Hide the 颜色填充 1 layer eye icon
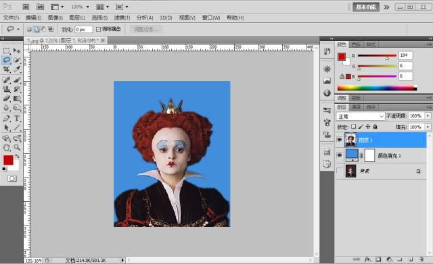 [340, 155]
